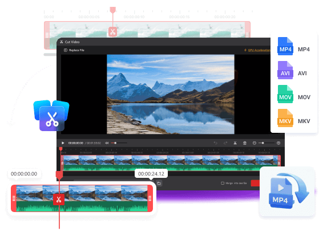Click the red playhead handle above the enlarged clip
The image size is (331, 236).
click(59, 175)
